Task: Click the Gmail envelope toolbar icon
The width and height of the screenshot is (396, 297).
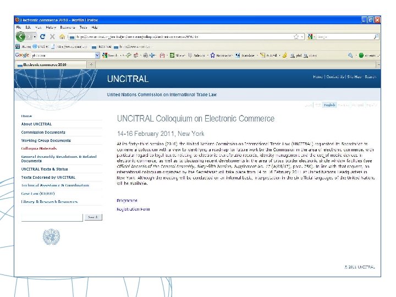Action: [x=162, y=56]
